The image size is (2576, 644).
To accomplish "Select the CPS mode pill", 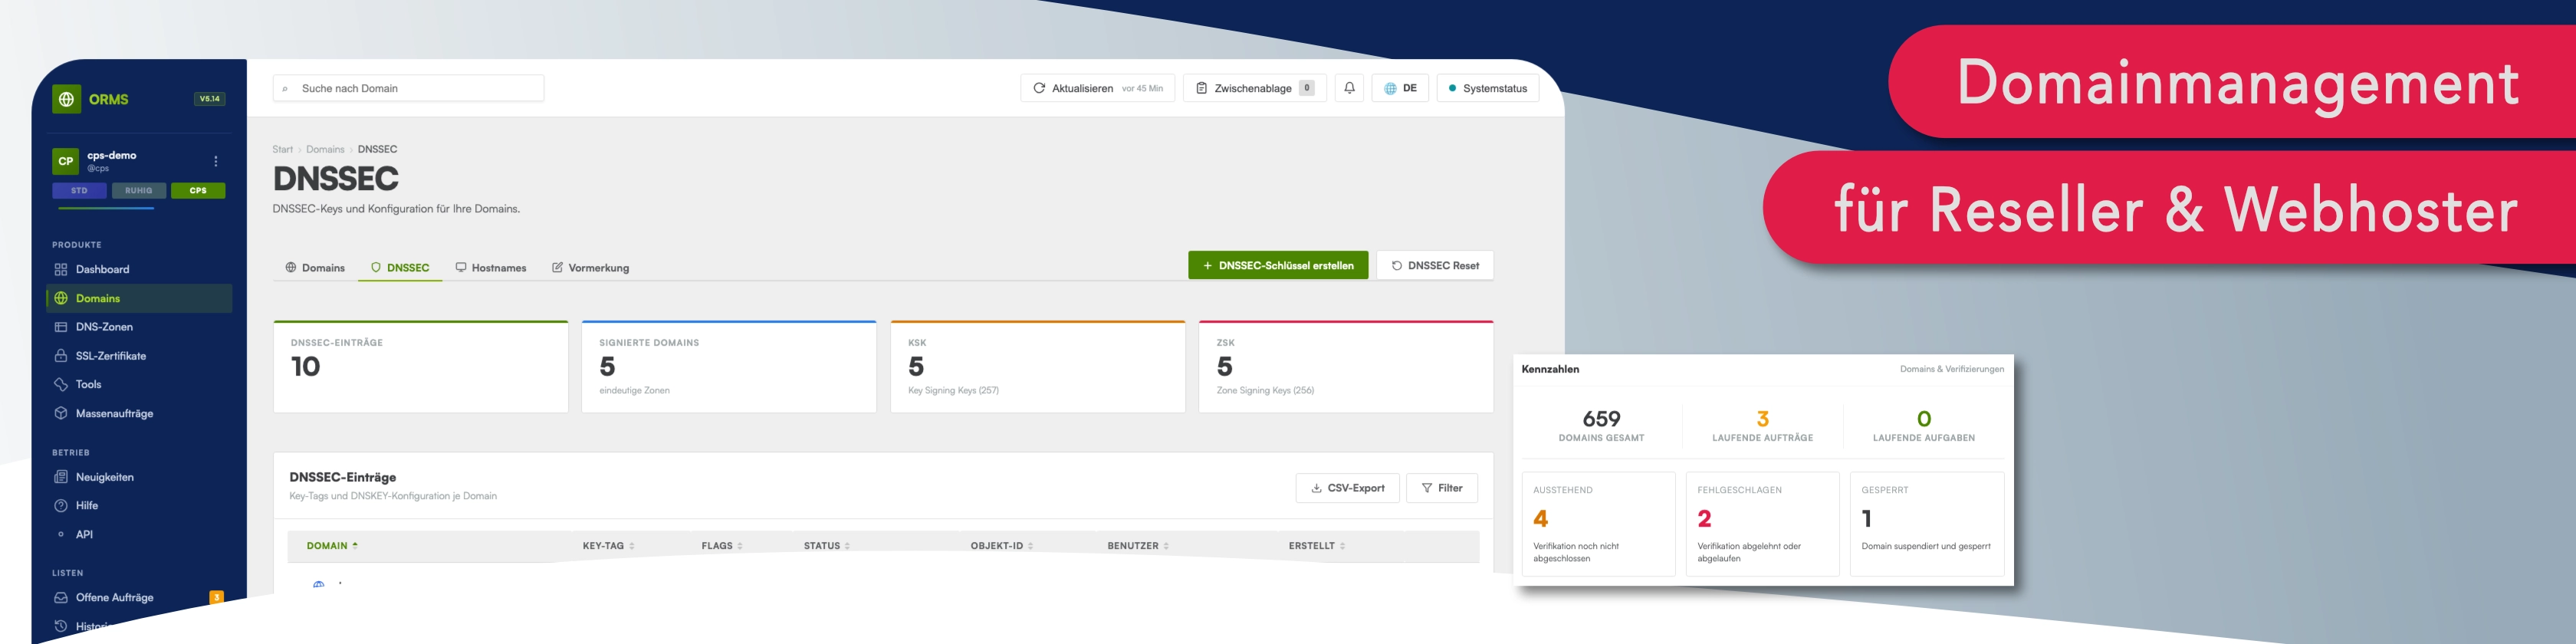I will click(198, 191).
